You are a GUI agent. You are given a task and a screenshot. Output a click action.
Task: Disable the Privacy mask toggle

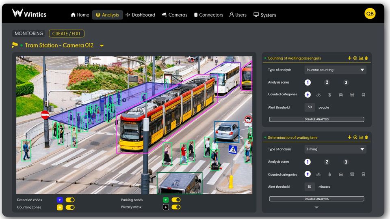pos(176,207)
